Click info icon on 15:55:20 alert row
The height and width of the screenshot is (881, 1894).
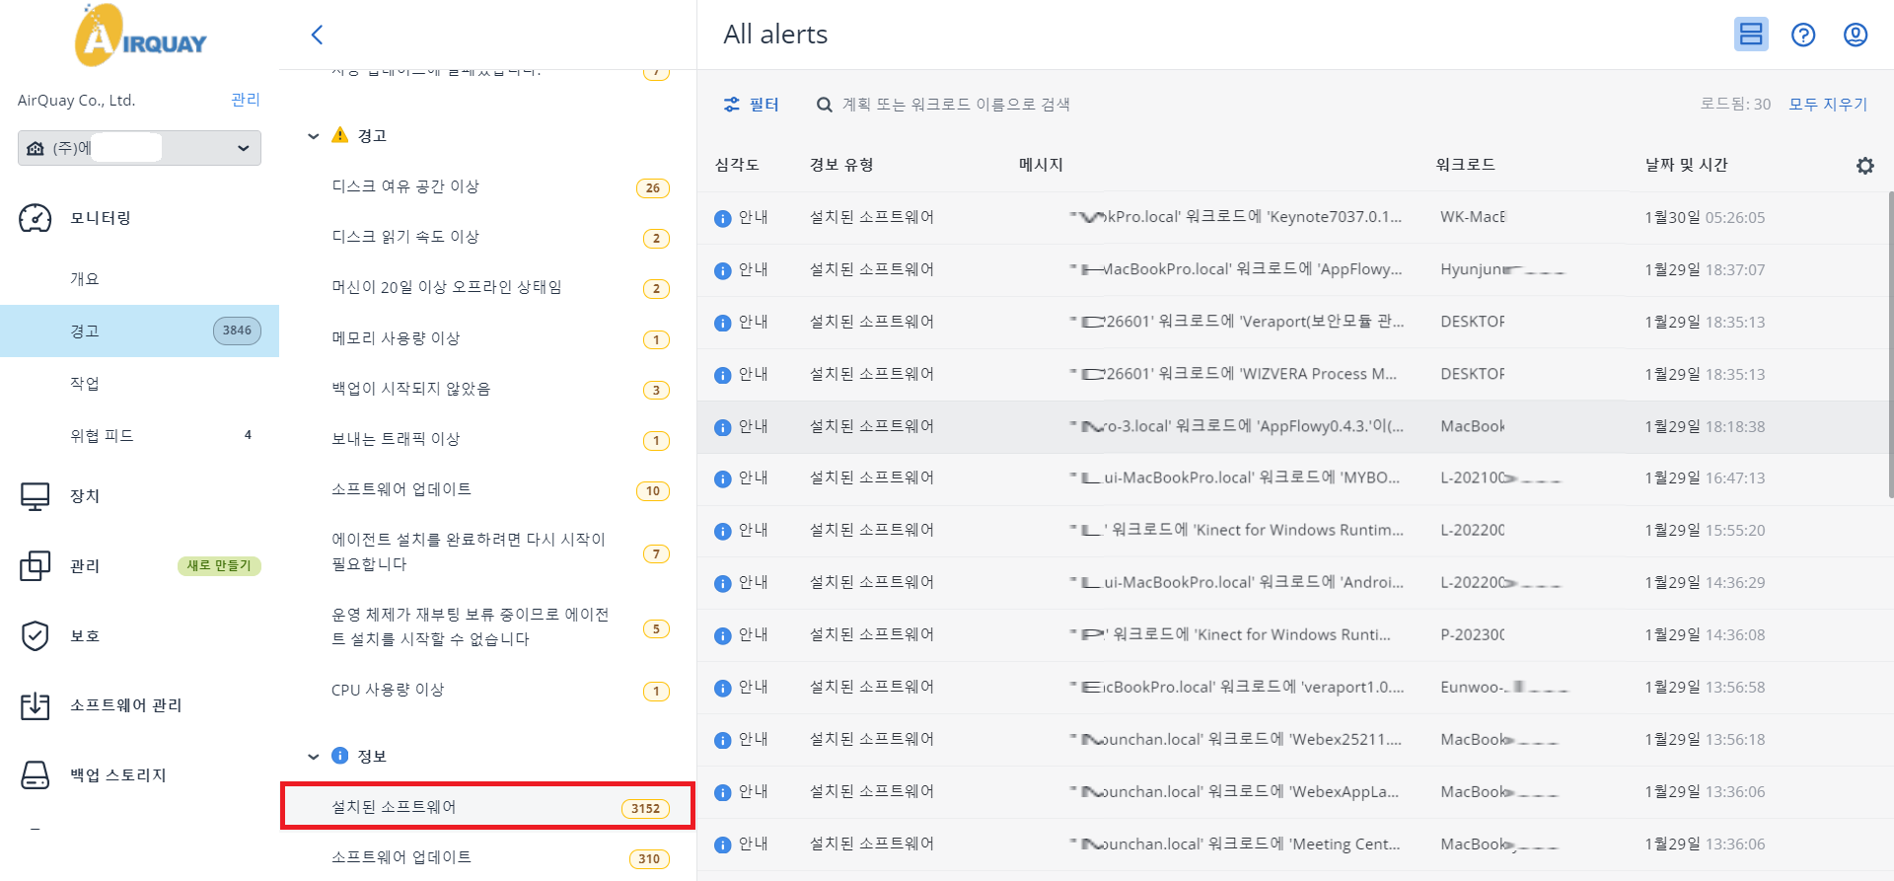coord(723,531)
